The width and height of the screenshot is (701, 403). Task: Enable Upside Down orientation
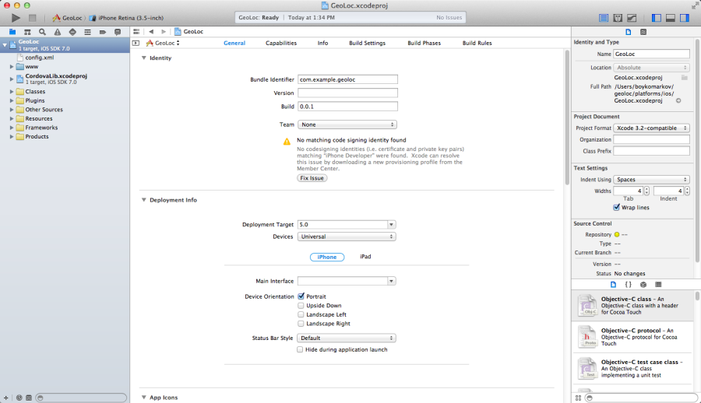click(x=301, y=306)
